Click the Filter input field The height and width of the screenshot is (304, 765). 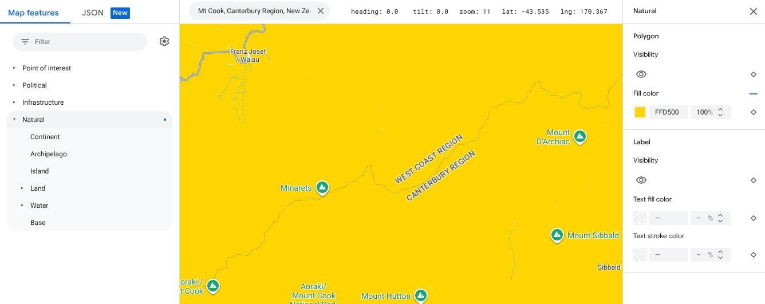click(86, 42)
